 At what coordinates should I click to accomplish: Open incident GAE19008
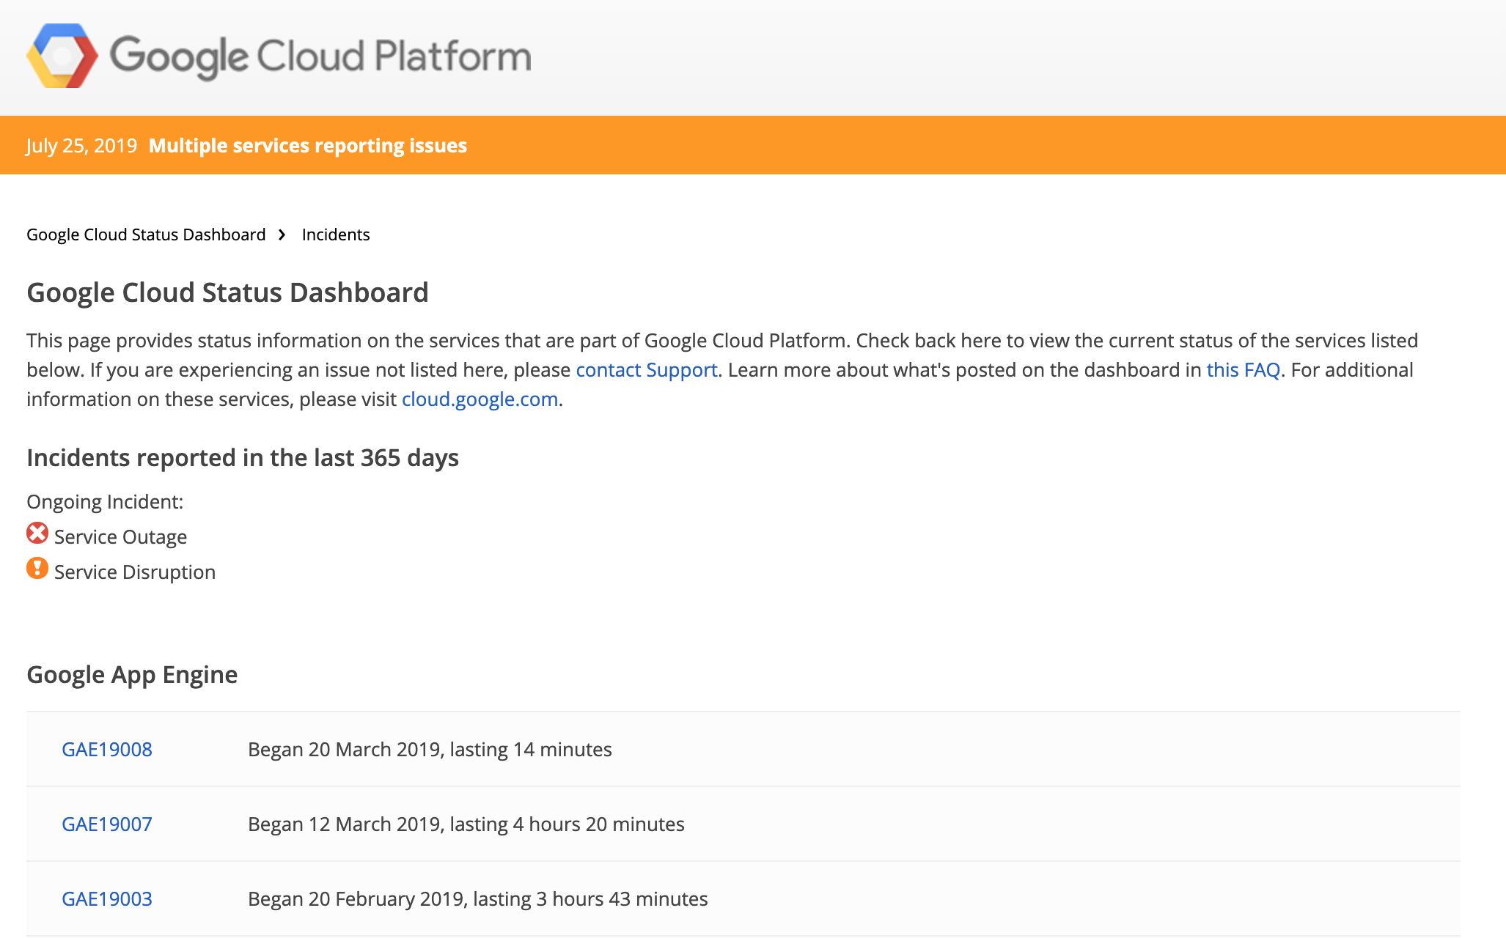click(x=107, y=750)
